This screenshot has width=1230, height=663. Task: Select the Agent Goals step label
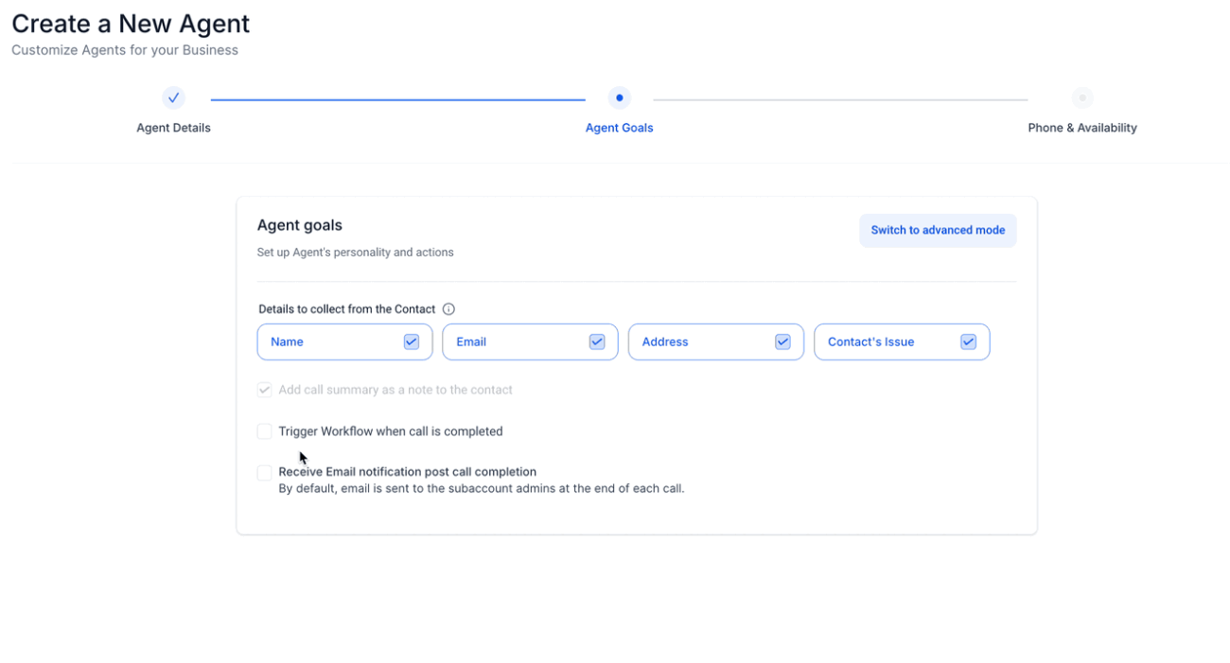[x=619, y=127]
